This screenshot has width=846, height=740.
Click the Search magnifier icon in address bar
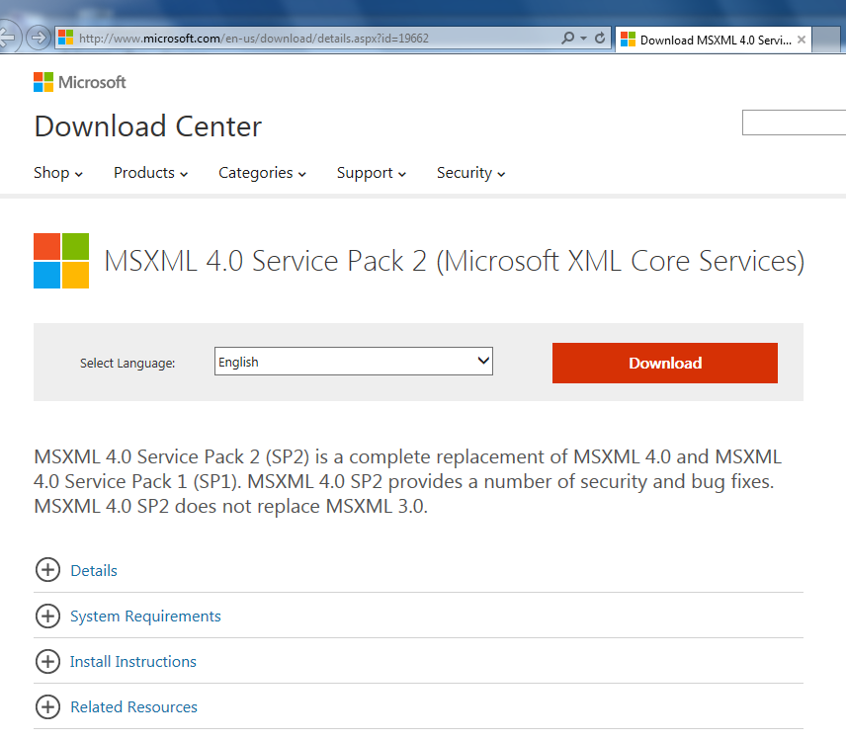click(567, 39)
